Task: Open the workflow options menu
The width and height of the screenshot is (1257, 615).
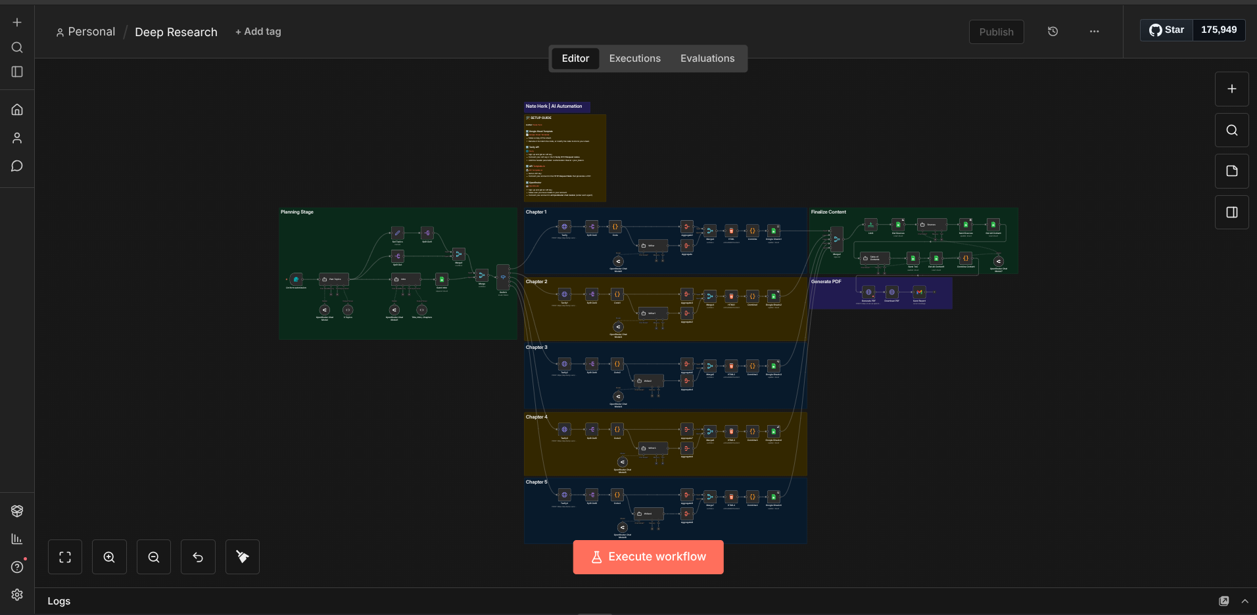Action: [x=1094, y=31]
